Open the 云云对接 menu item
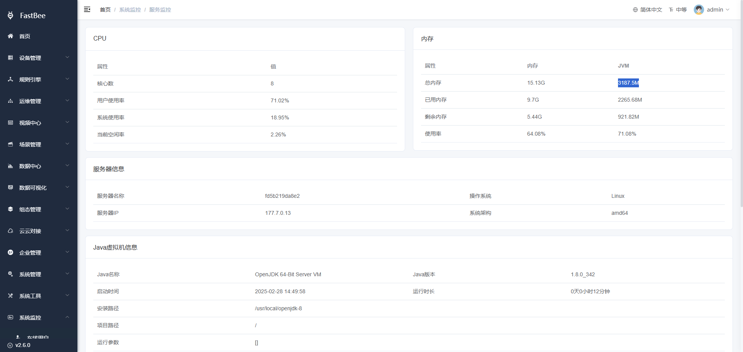Image resolution: width=743 pixels, height=352 pixels. (39, 231)
